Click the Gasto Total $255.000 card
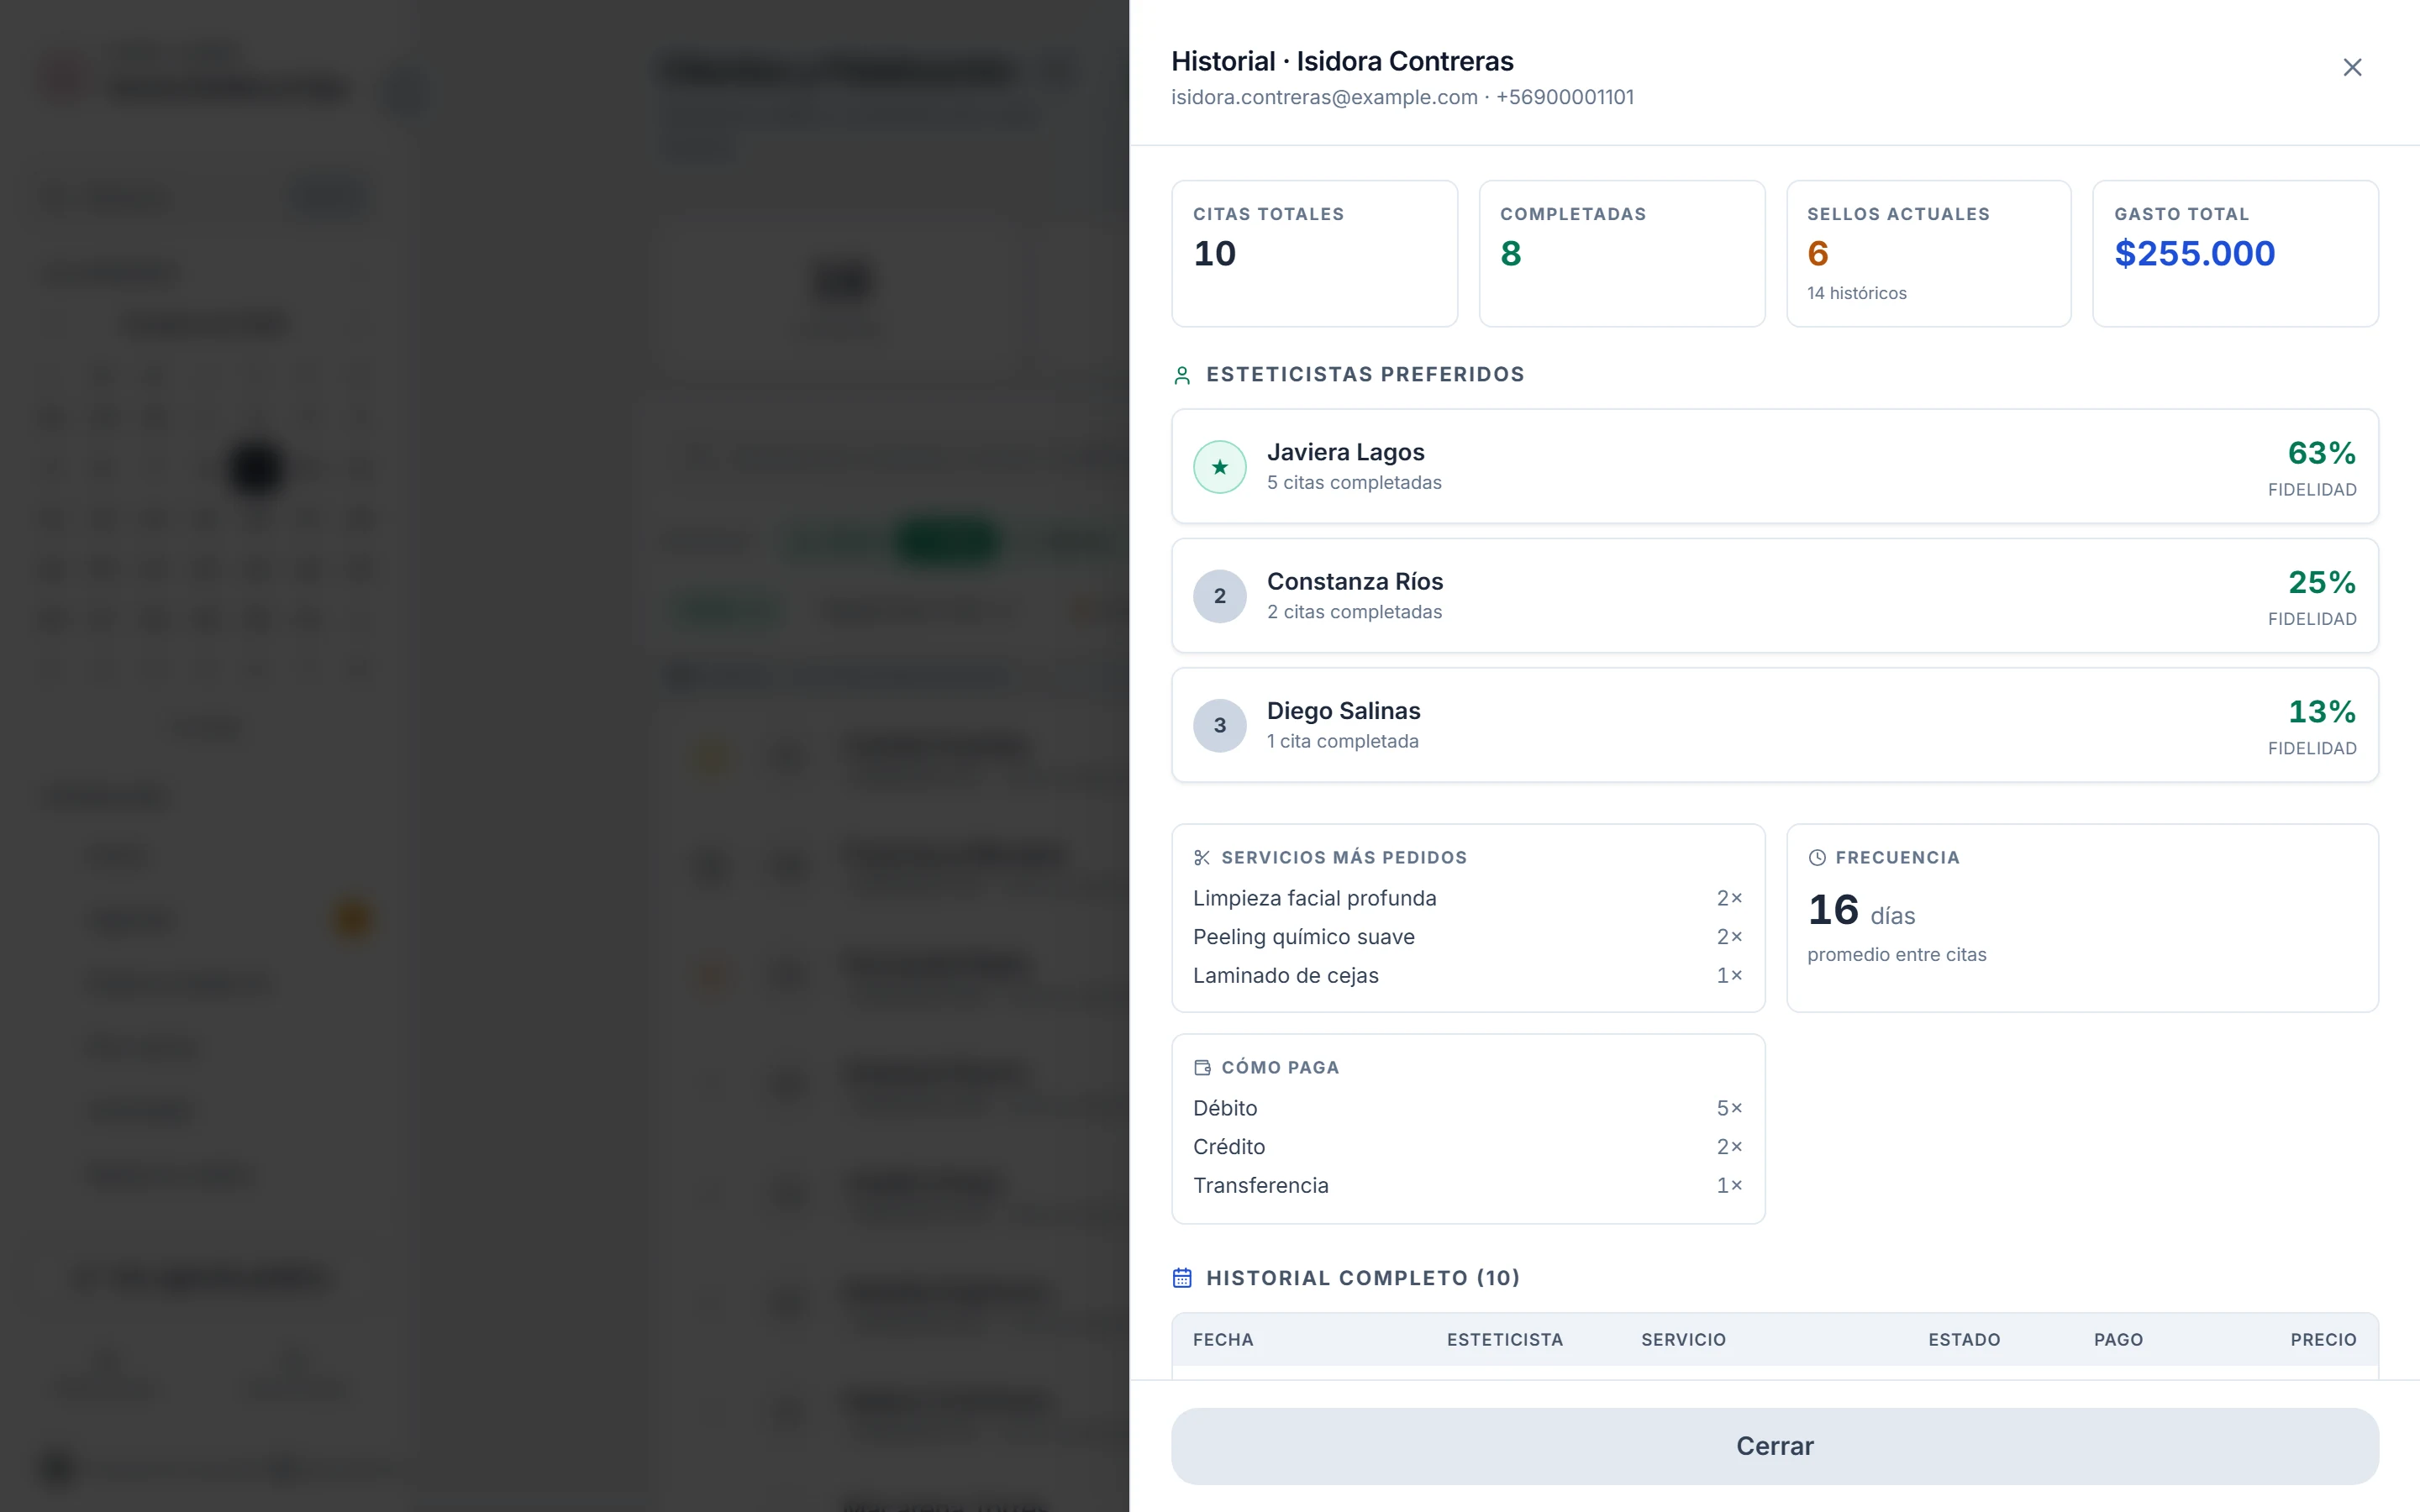This screenshot has height=1512, width=2420. click(x=2235, y=254)
